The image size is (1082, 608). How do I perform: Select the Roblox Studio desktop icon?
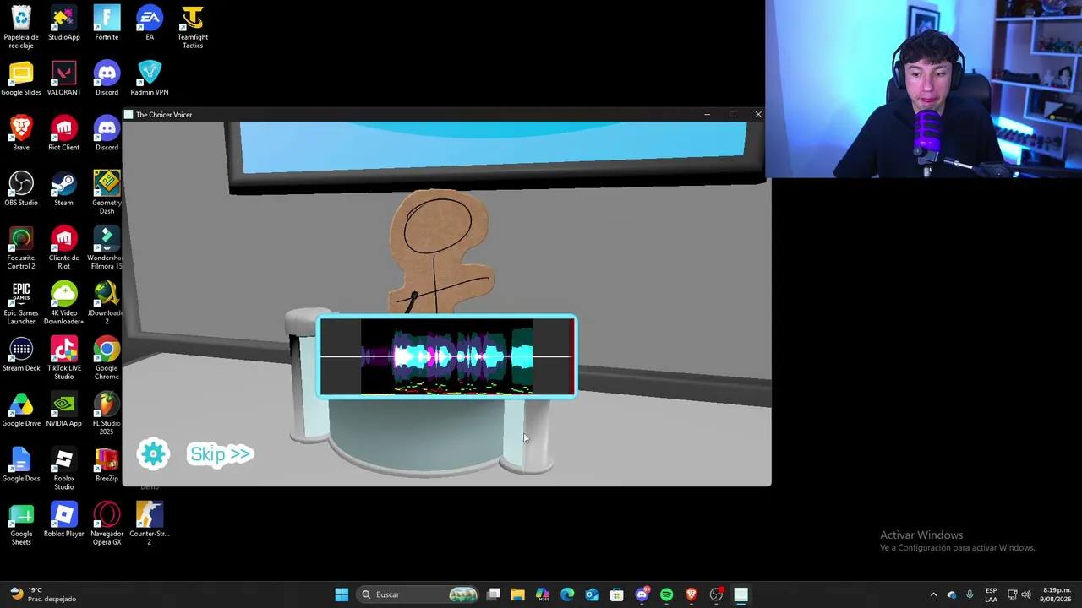pyautogui.click(x=64, y=469)
